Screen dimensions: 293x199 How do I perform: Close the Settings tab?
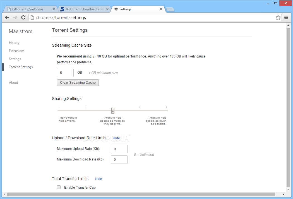click(161, 9)
